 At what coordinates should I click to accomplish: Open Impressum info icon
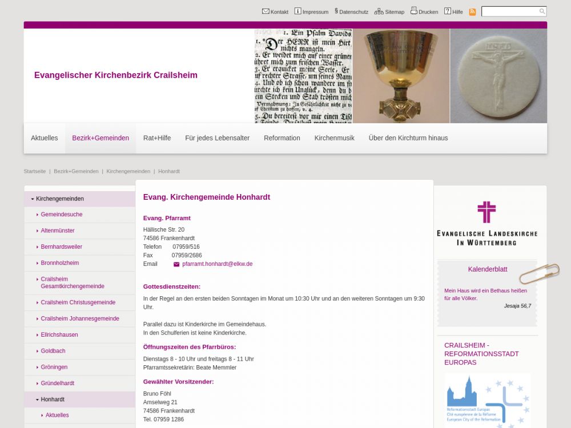297,11
